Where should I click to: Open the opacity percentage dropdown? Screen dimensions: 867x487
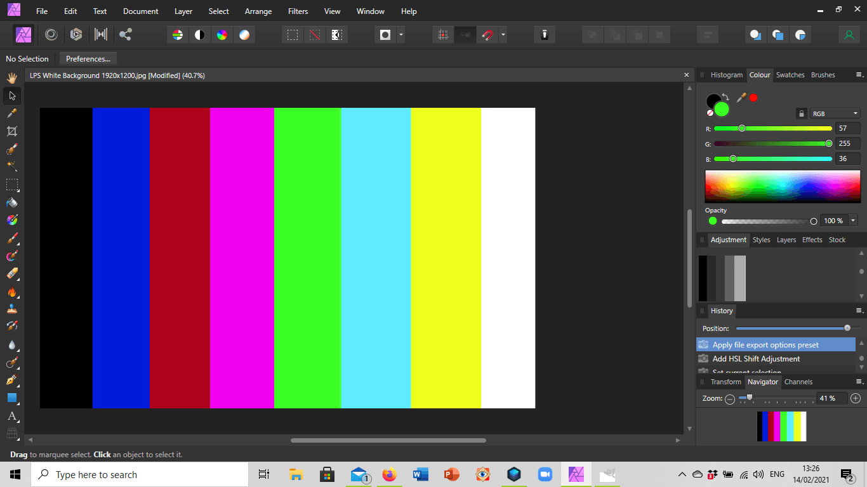point(852,221)
